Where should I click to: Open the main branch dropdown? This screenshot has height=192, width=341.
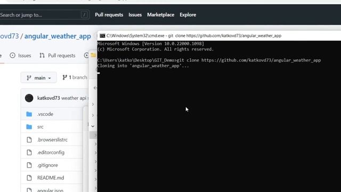(39, 78)
